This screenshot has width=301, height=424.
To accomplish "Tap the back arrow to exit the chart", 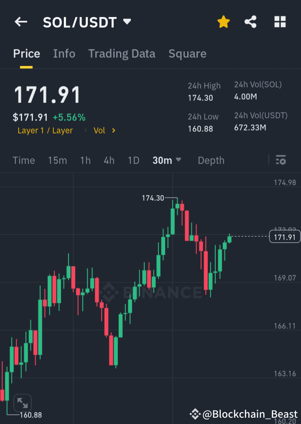I will coord(21,22).
